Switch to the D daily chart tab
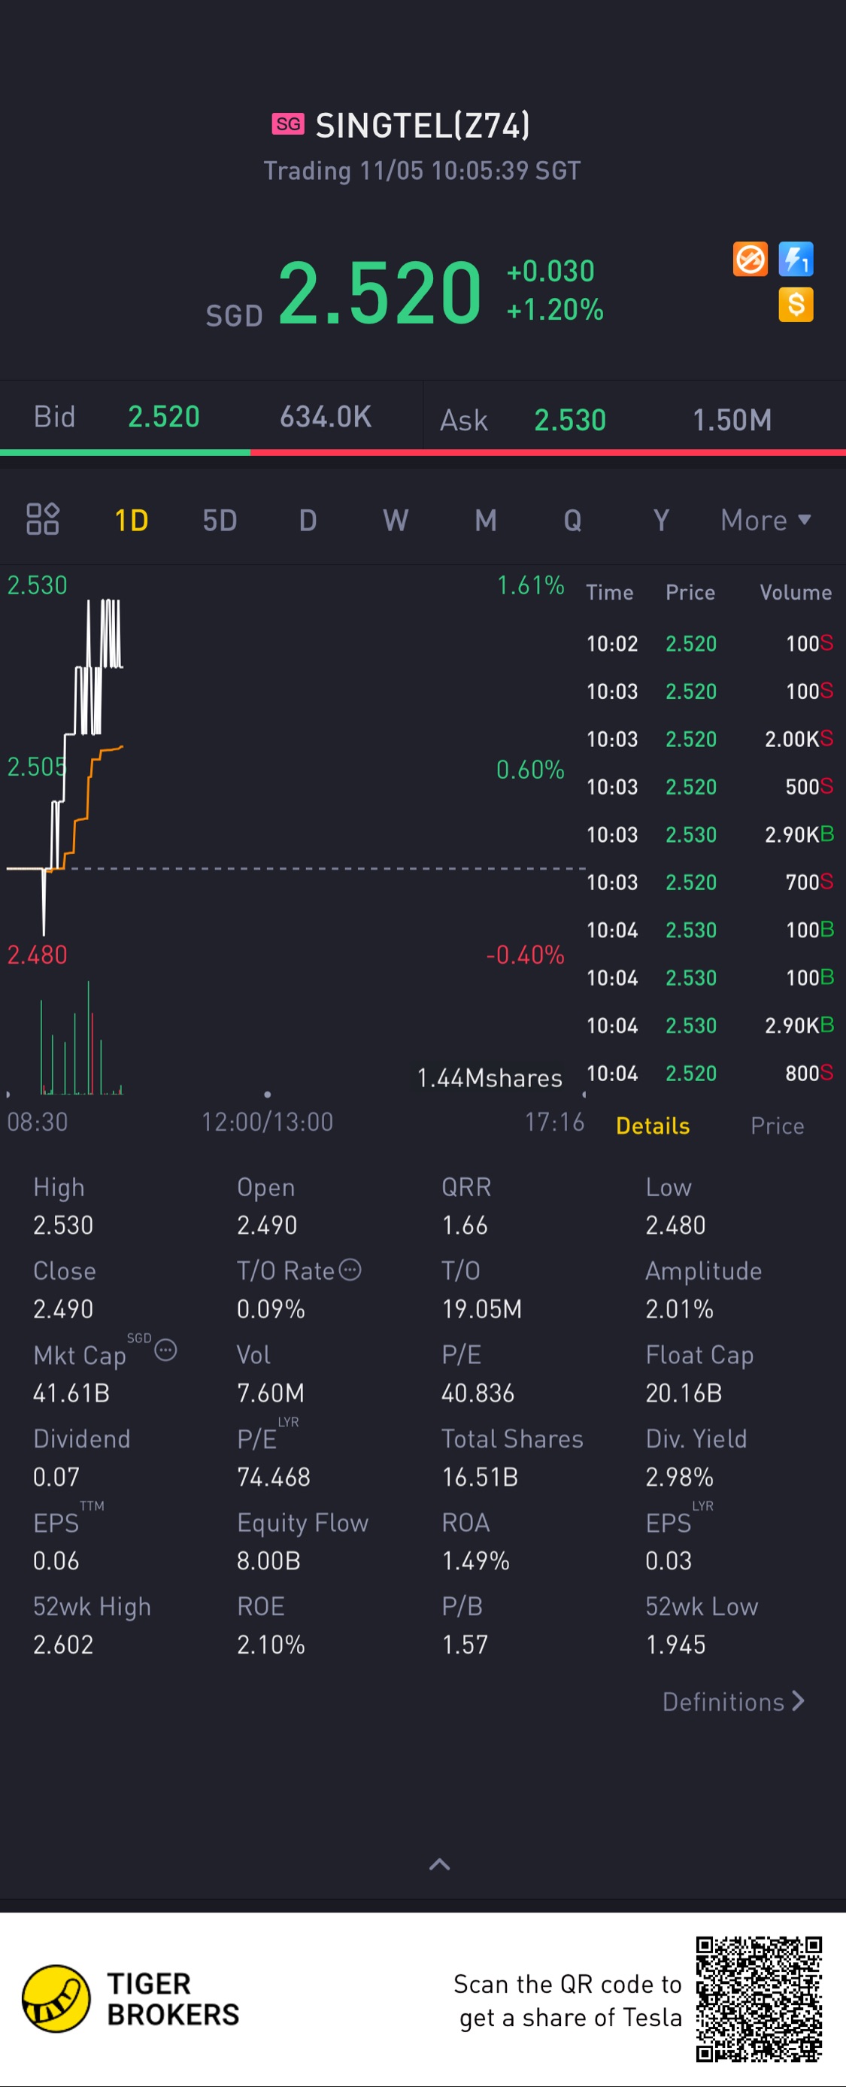 (308, 520)
